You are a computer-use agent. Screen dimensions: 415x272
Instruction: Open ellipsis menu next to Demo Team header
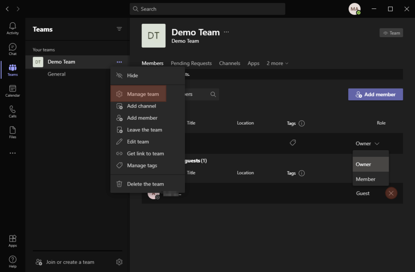point(226,32)
